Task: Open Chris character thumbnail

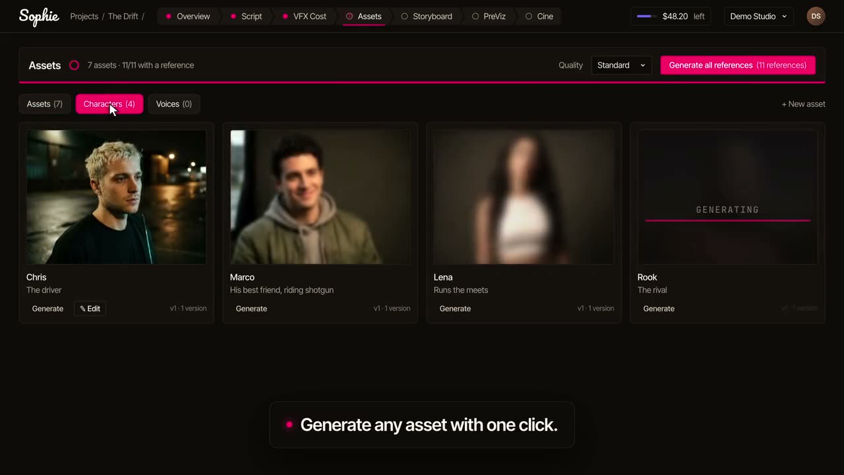Action: click(116, 197)
